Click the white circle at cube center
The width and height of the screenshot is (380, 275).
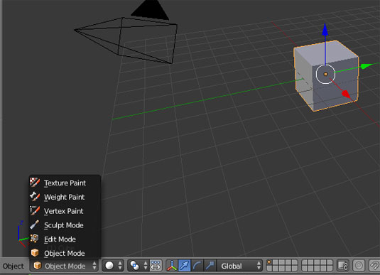point(325,74)
